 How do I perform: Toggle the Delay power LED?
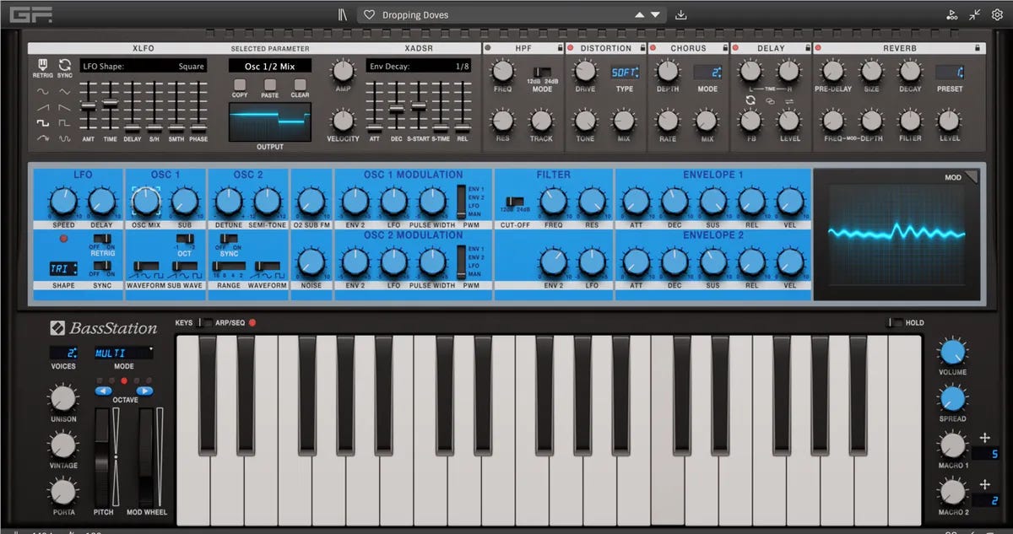736,48
